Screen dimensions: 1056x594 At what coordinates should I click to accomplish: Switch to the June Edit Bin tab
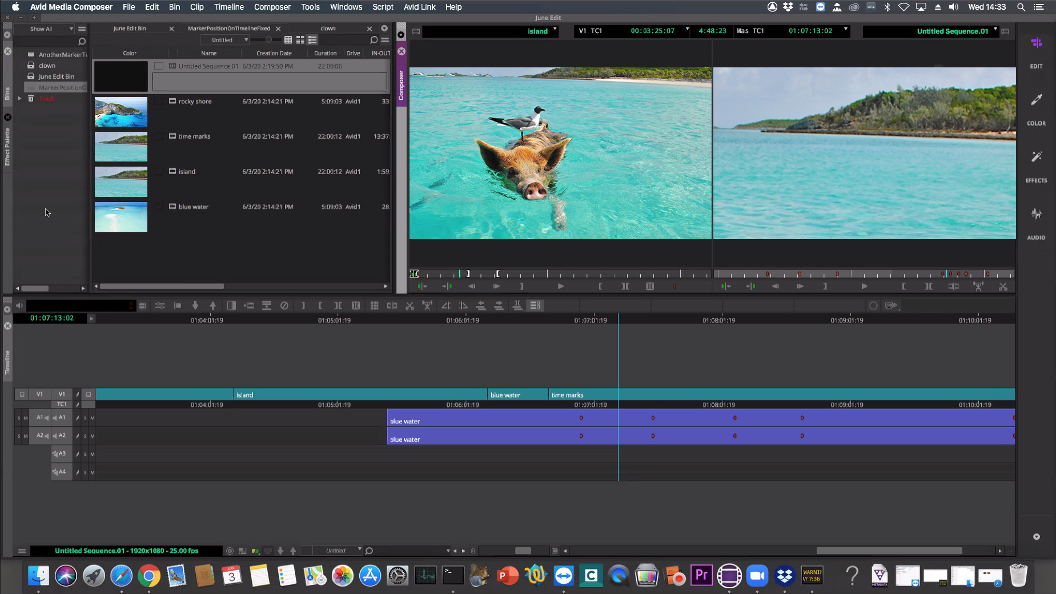[130, 29]
